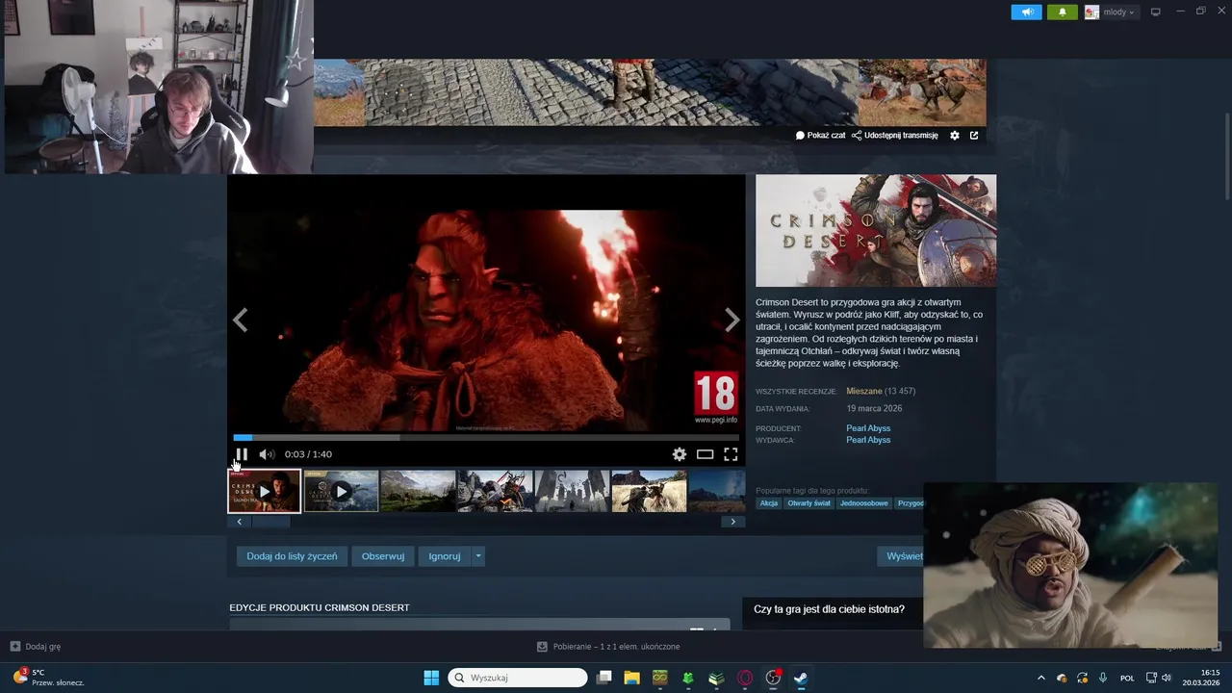Click Dodaj do listy życzeń button
The image size is (1232, 693).
(292, 556)
